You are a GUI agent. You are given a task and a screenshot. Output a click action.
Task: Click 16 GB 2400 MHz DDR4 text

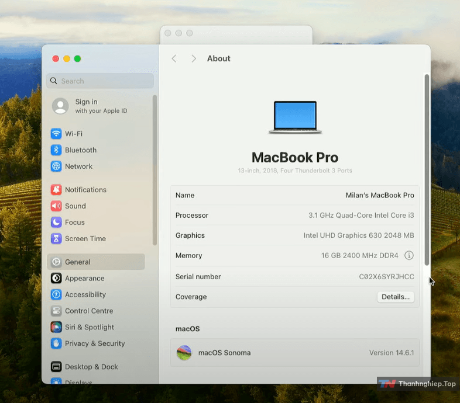pos(360,256)
